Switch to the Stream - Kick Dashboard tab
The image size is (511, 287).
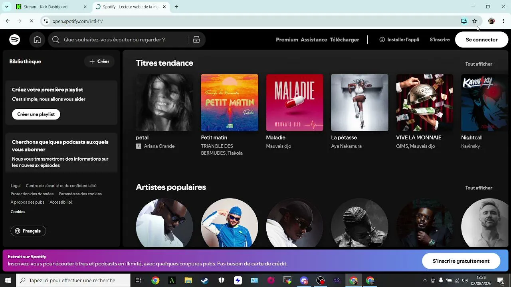52,7
